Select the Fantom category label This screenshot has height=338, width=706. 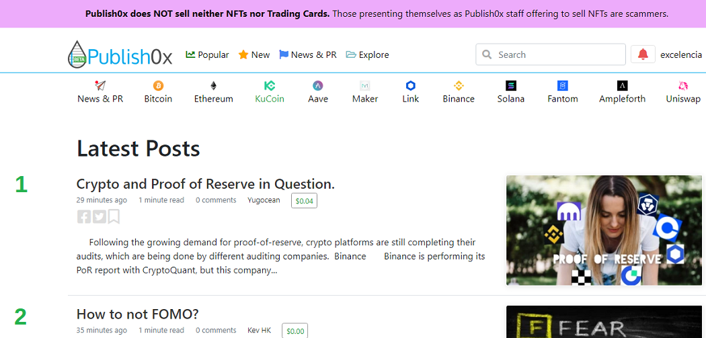point(563,99)
